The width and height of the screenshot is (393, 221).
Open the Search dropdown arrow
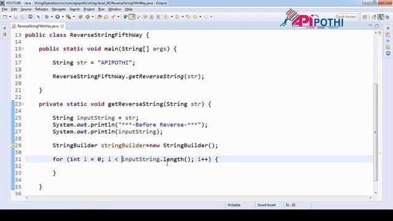pos(119,17)
